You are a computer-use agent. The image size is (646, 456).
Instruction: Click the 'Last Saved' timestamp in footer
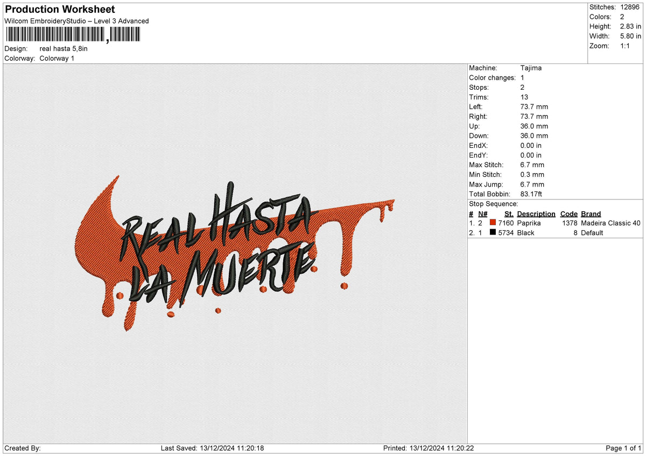212,448
